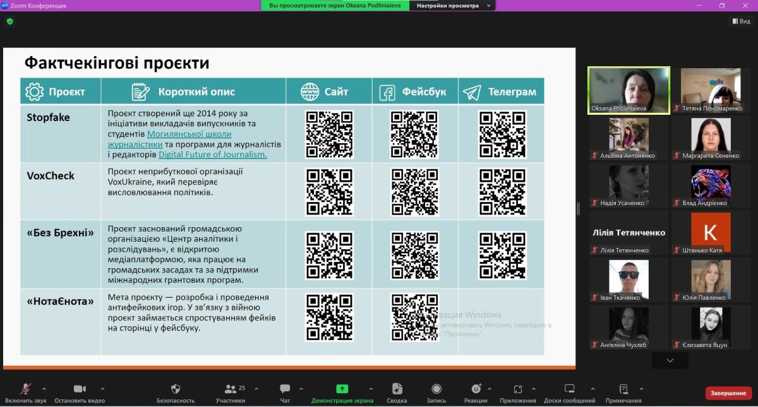Select Тетяна Пономаренко video thumbnail
The width and height of the screenshot is (758, 407).
[x=711, y=90]
